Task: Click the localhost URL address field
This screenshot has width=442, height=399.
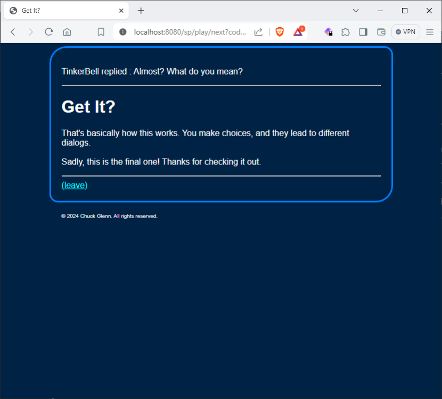Action: click(x=190, y=32)
